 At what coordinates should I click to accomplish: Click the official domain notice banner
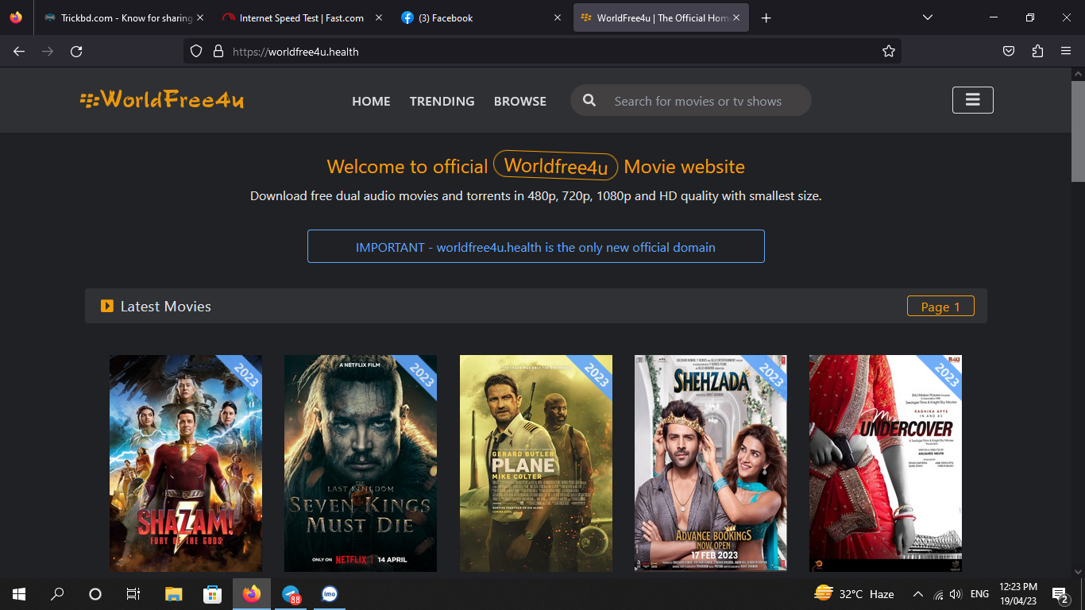pyautogui.click(x=535, y=246)
